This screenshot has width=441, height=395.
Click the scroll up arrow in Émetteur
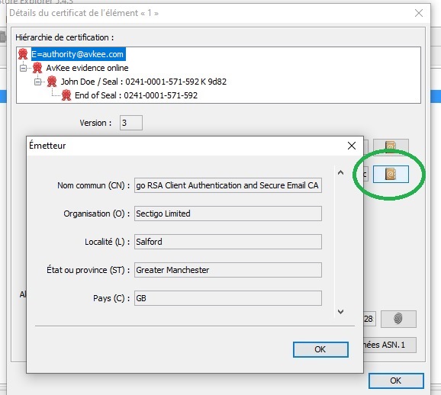click(340, 172)
